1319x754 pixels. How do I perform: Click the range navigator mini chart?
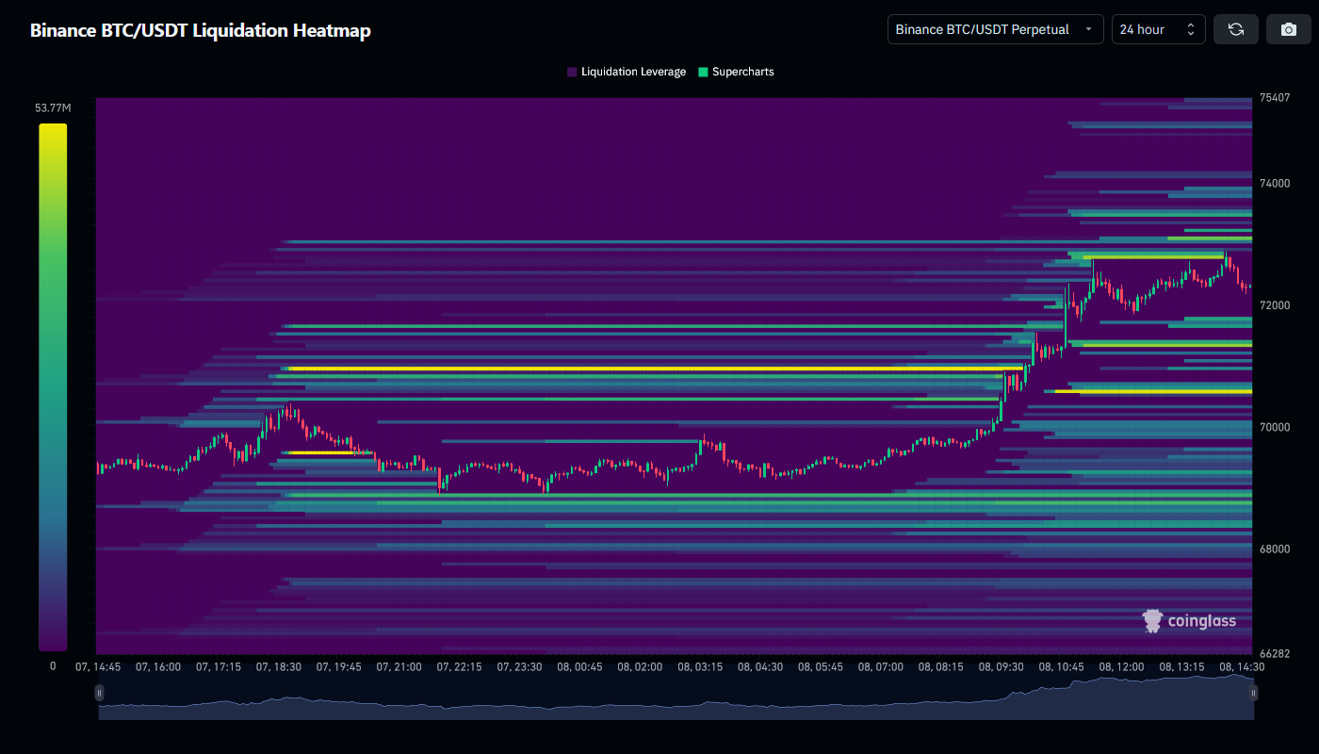[676, 698]
